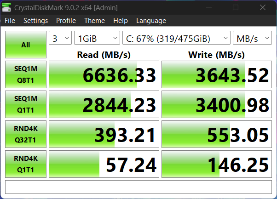Click the Read (MB/s) column header
Viewport: 277px width, 199px height.
coord(104,55)
